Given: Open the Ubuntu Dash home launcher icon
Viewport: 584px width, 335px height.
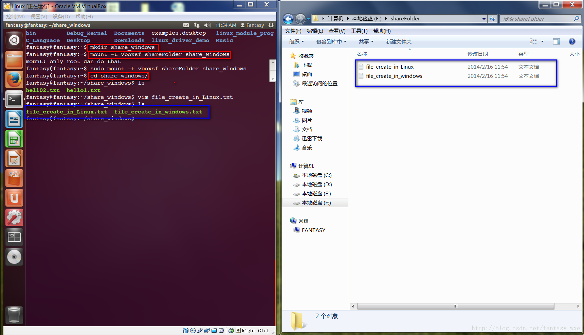Looking at the screenshot, I should pyautogui.click(x=14, y=40).
